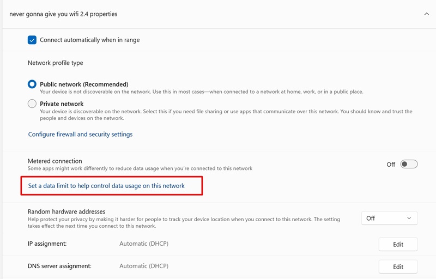
Task: Turn on the Metered connection switch
Action: coord(409,164)
